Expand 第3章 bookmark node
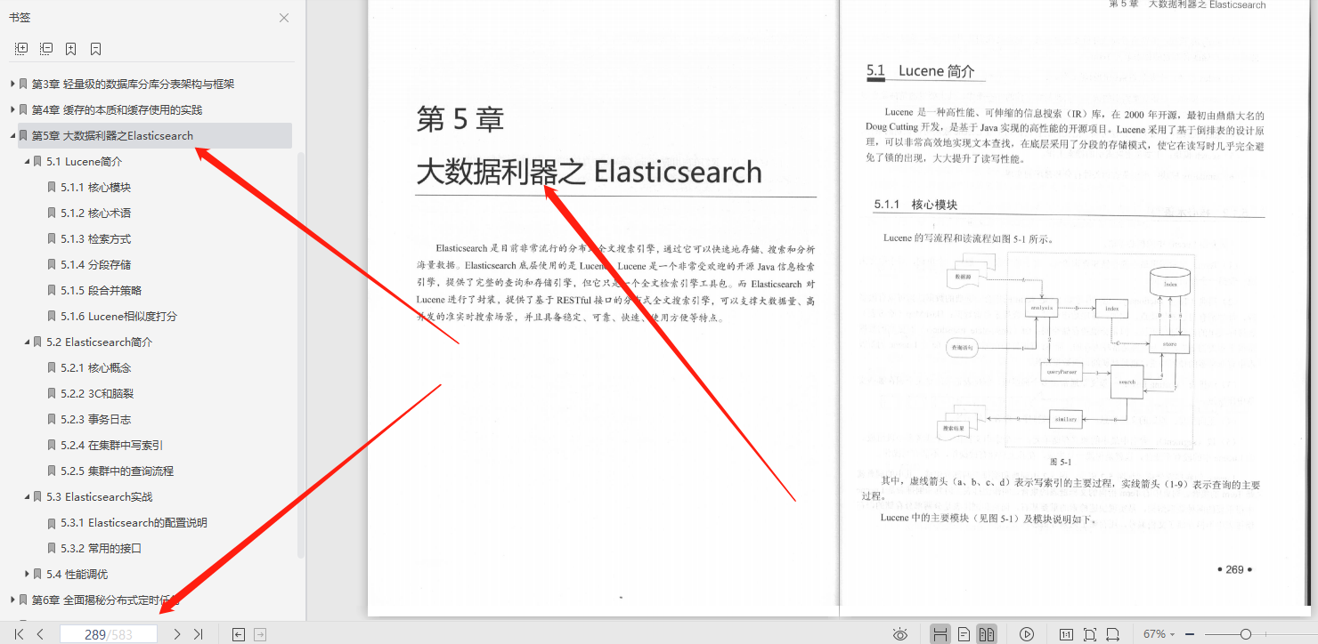The image size is (1318, 644). coord(12,84)
